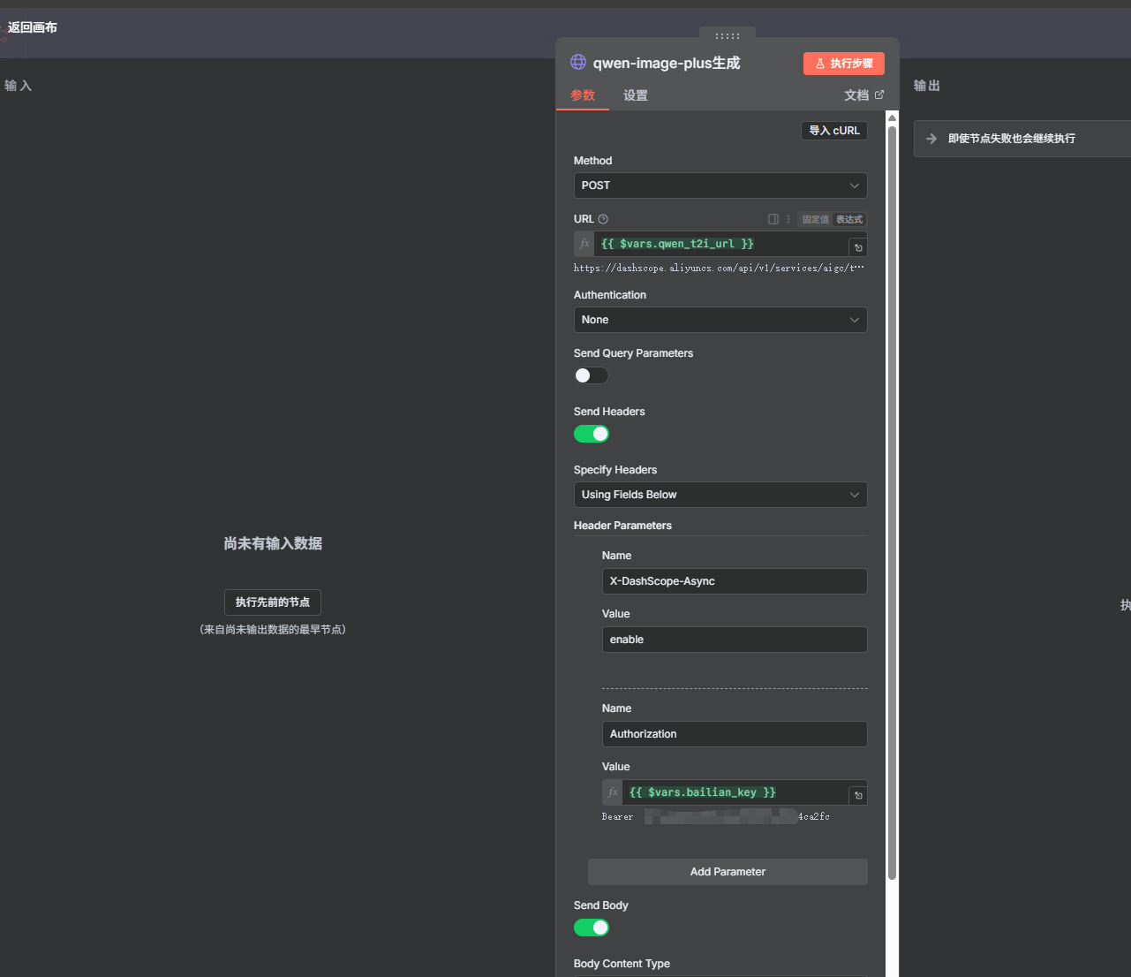Image resolution: width=1131 pixels, height=977 pixels.
Task: Open the Authentication dropdown showing None
Action: [x=720, y=320]
